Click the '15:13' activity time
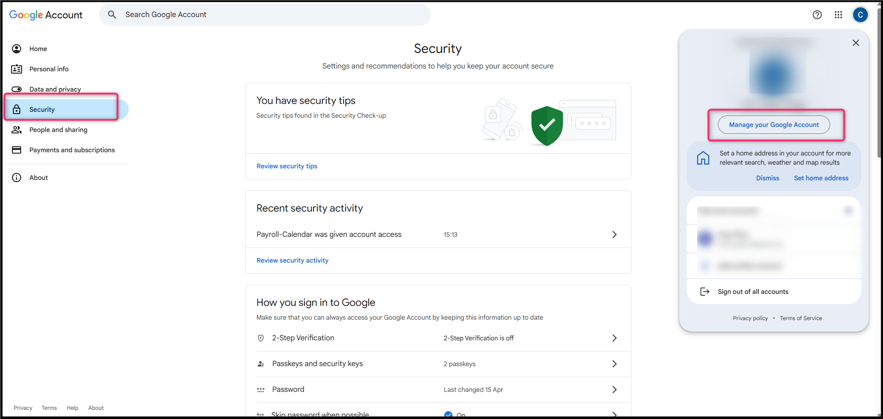The image size is (883, 419). pyautogui.click(x=450, y=235)
